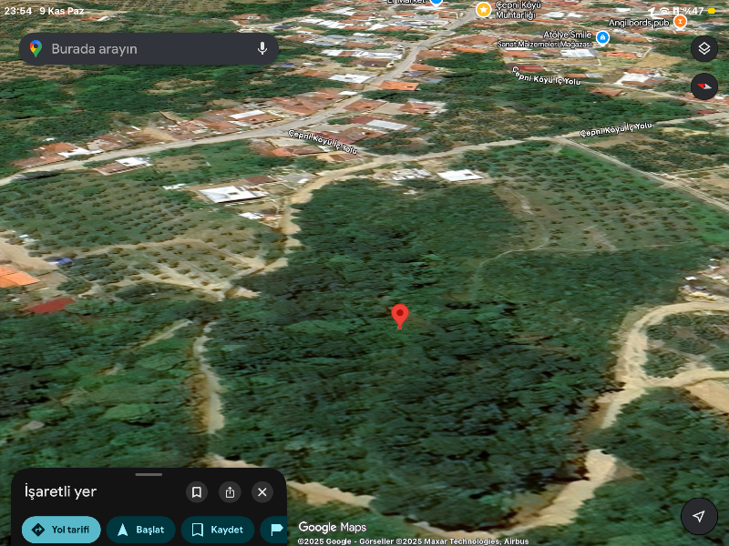This screenshot has width=729, height=546.
Task: Tap the microphone voice search icon
Action: (262, 49)
